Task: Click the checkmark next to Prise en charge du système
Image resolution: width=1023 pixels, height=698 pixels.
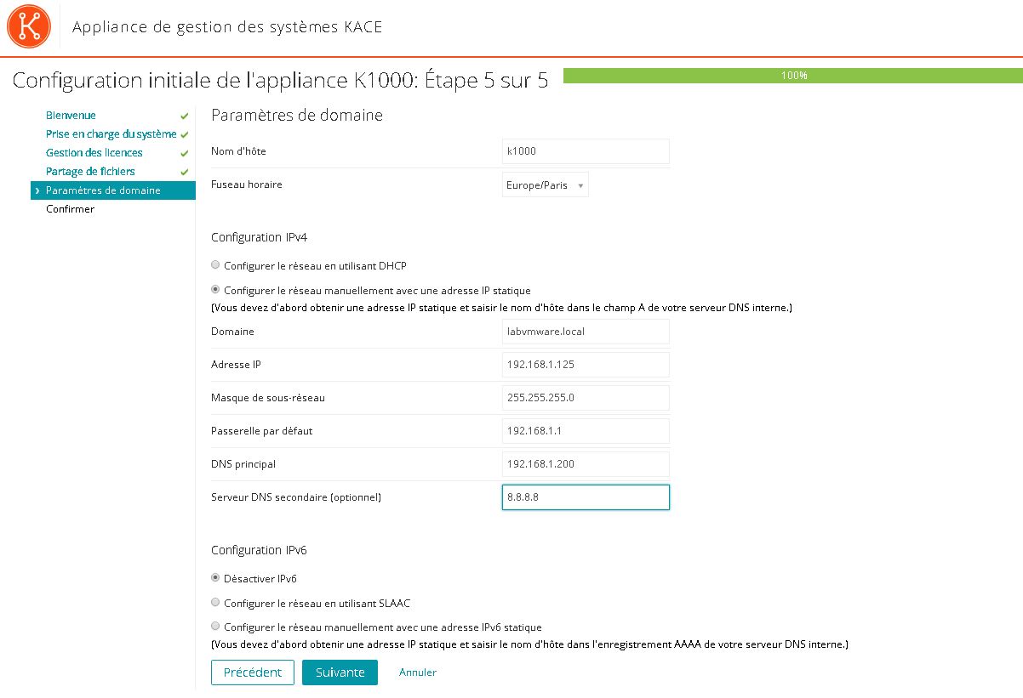Action: [184, 134]
